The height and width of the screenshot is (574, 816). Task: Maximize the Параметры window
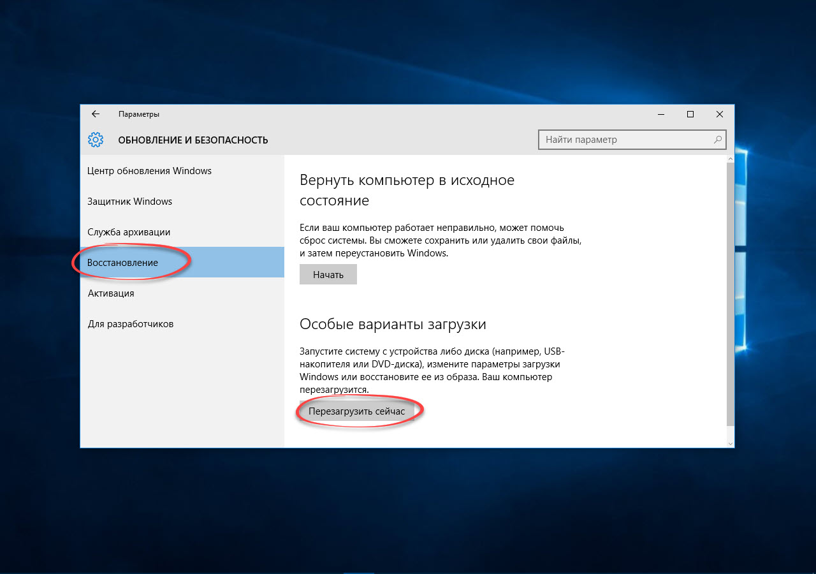click(690, 114)
